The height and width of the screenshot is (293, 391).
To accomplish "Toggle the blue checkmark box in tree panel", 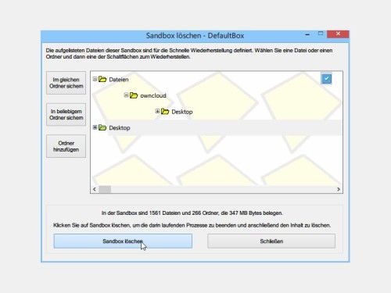I will point(326,78).
